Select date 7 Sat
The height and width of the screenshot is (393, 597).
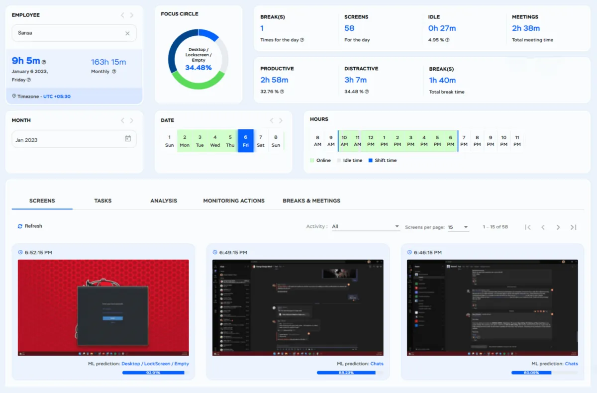261,141
